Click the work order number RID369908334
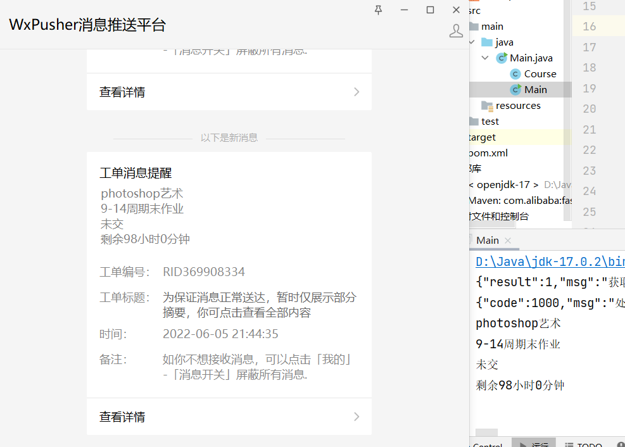Viewport: 625px width, 447px height. pos(204,272)
